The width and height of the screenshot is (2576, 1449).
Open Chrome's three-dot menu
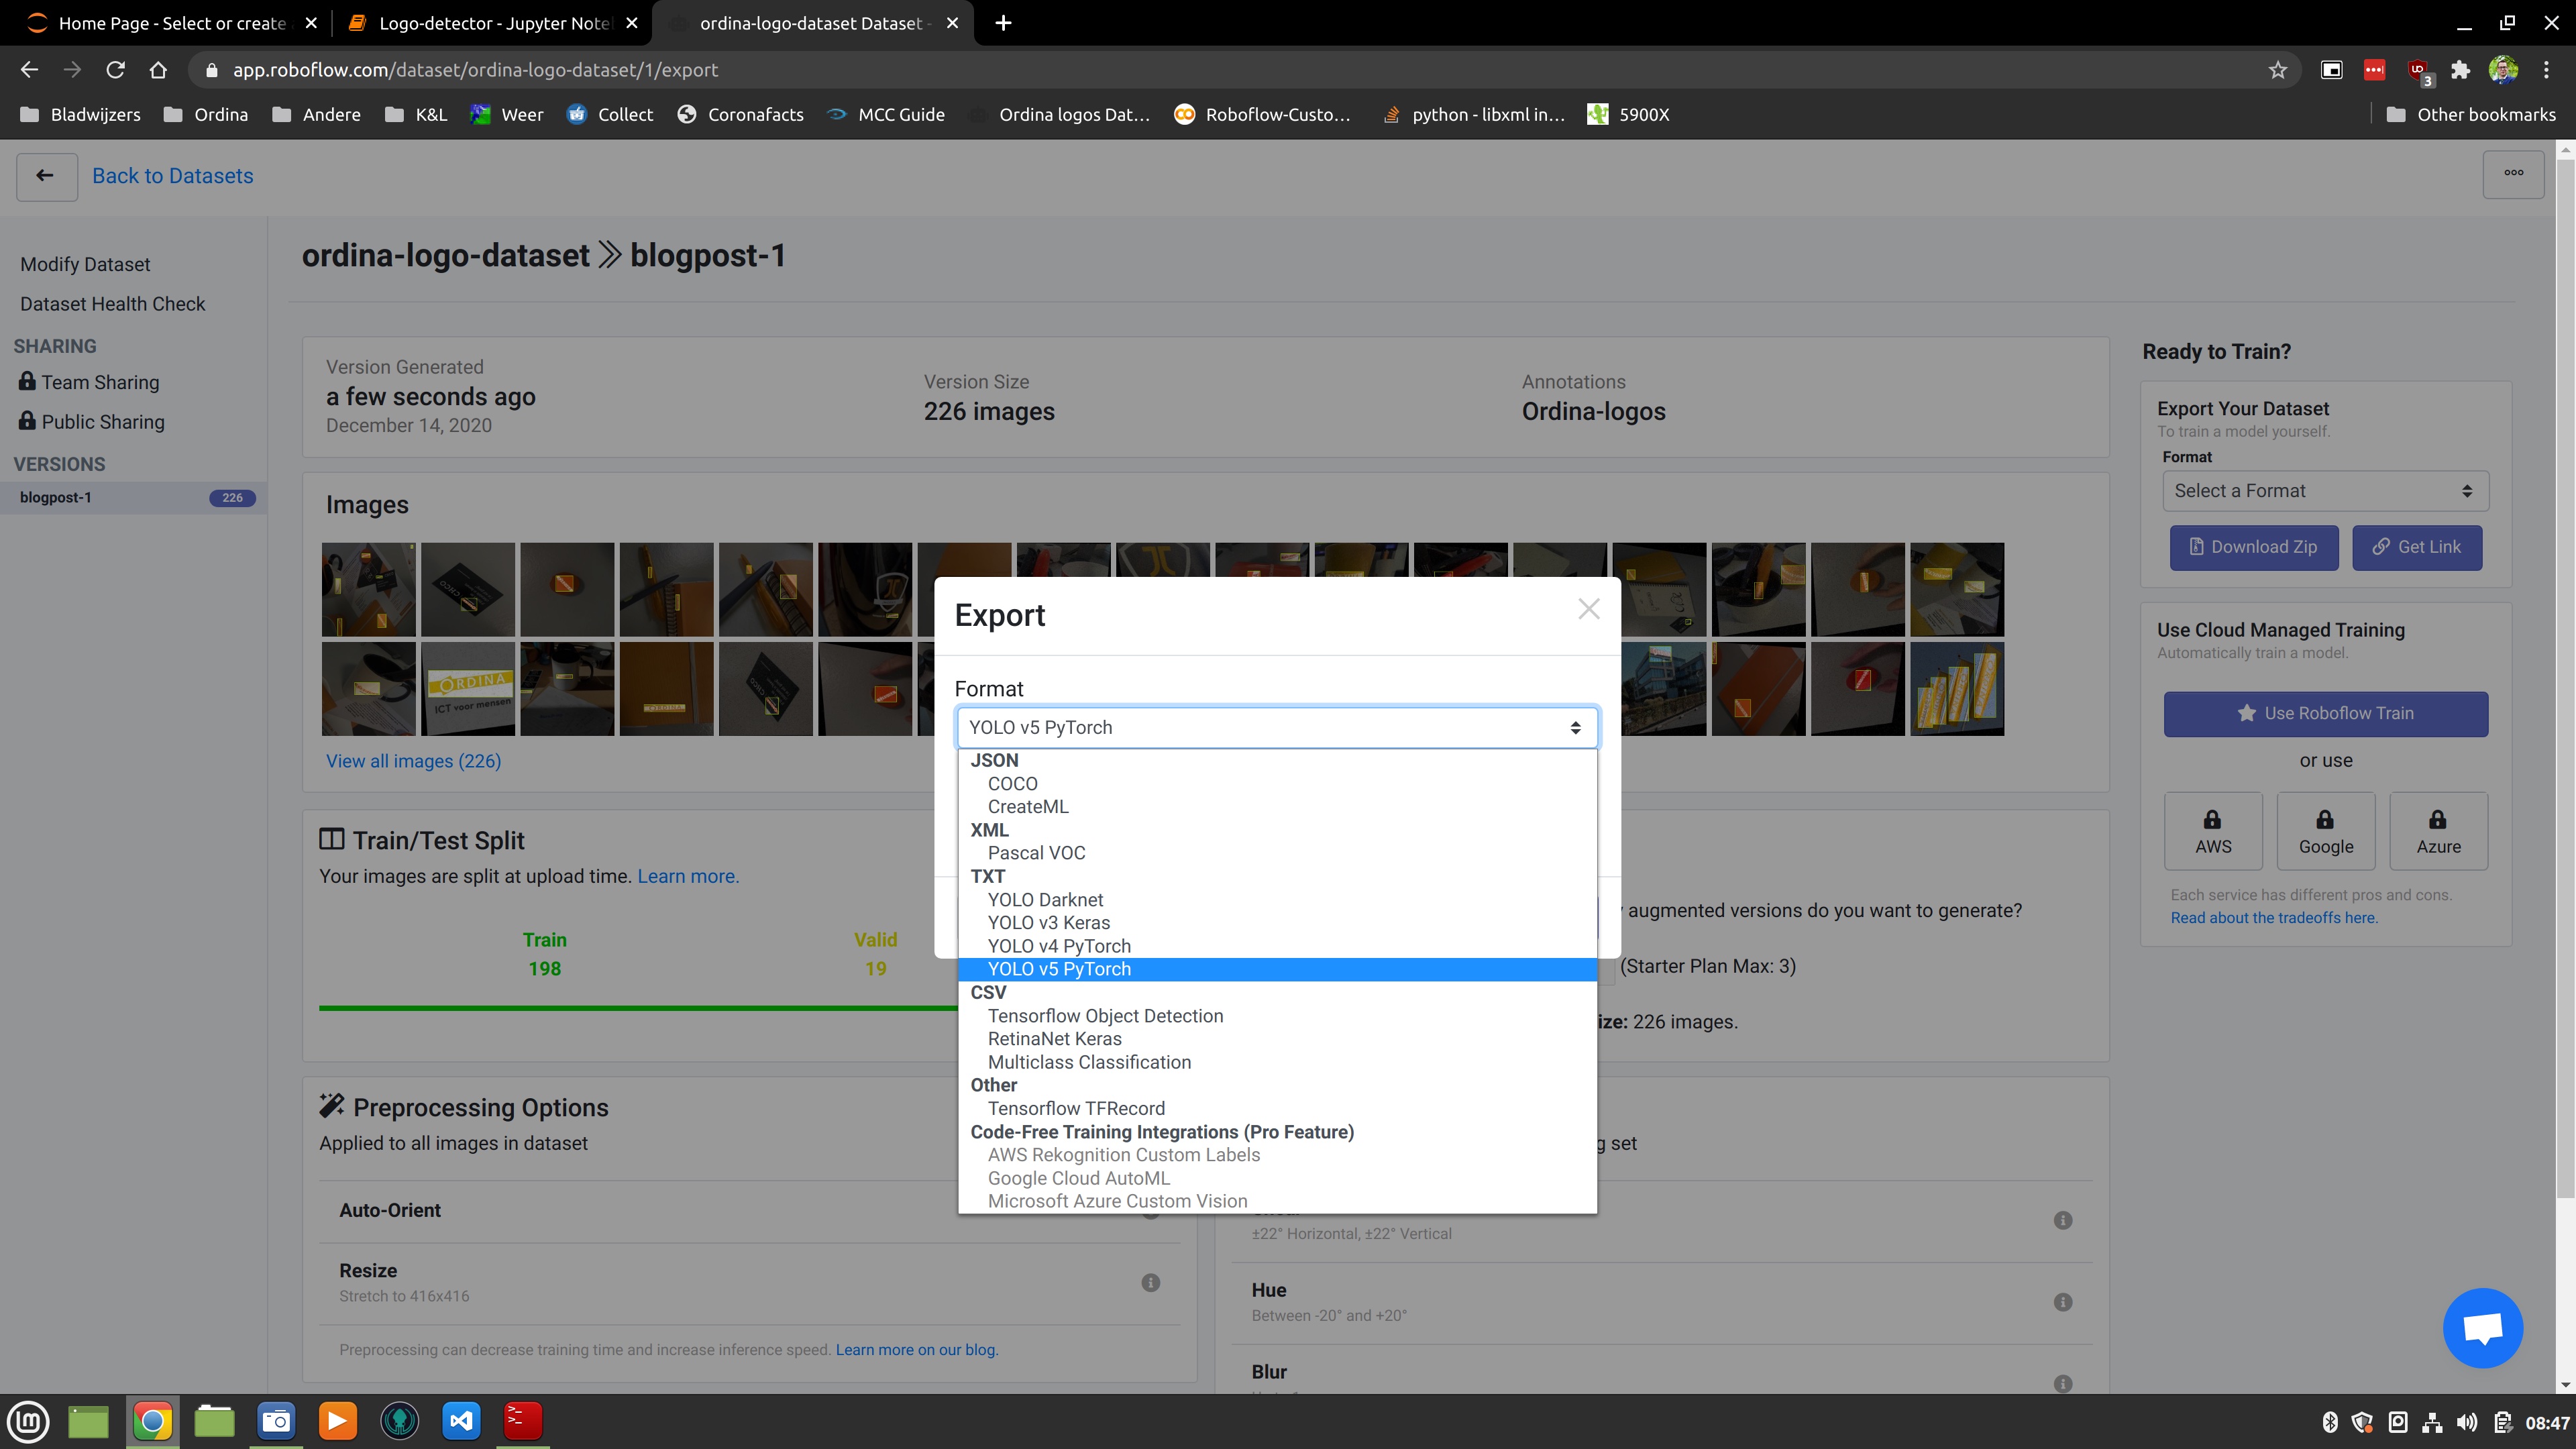pos(2547,70)
